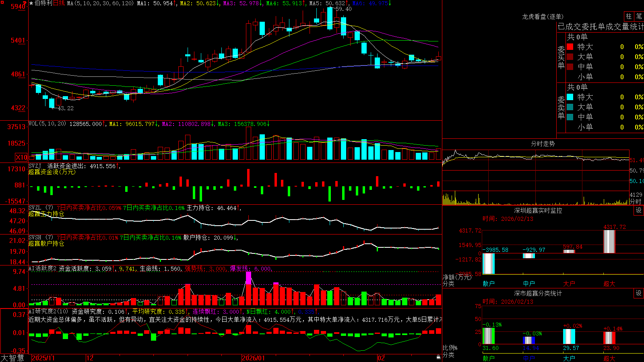Click the 强势线: 3.000 value
Viewport: 644px width, 362px height.
tap(205, 268)
